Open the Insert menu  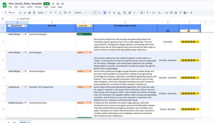click(x=30, y=7)
